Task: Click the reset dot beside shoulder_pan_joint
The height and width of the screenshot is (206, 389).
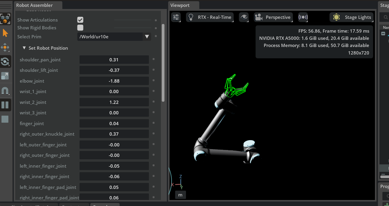Action: [x=154, y=59]
